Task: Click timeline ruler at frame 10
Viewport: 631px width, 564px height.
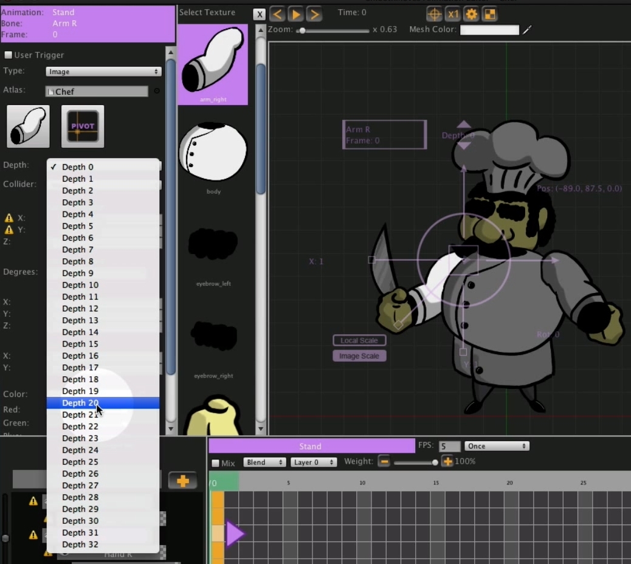Action: click(x=362, y=483)
